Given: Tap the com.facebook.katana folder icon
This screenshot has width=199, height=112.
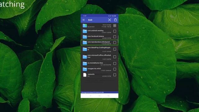Looking at the screenshot, I should pos(85,37).
